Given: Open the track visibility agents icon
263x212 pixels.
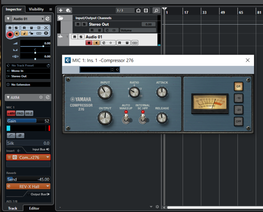Looking at the screenshot, I should click(x=138, y=10).
